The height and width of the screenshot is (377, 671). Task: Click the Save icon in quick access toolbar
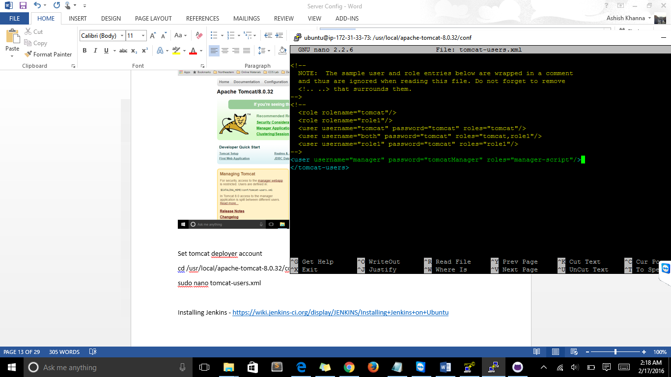[23, 6]
